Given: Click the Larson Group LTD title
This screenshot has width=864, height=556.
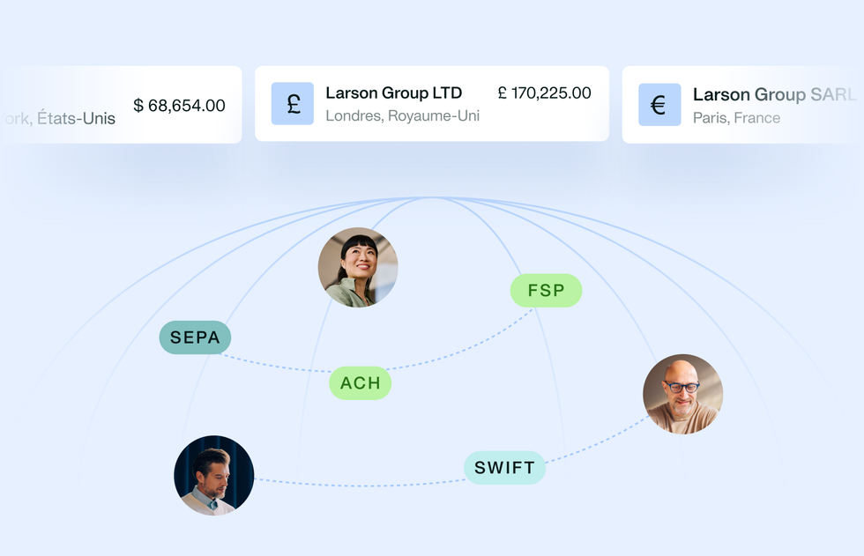Looking at the screenshot, I should pos(393,93).
